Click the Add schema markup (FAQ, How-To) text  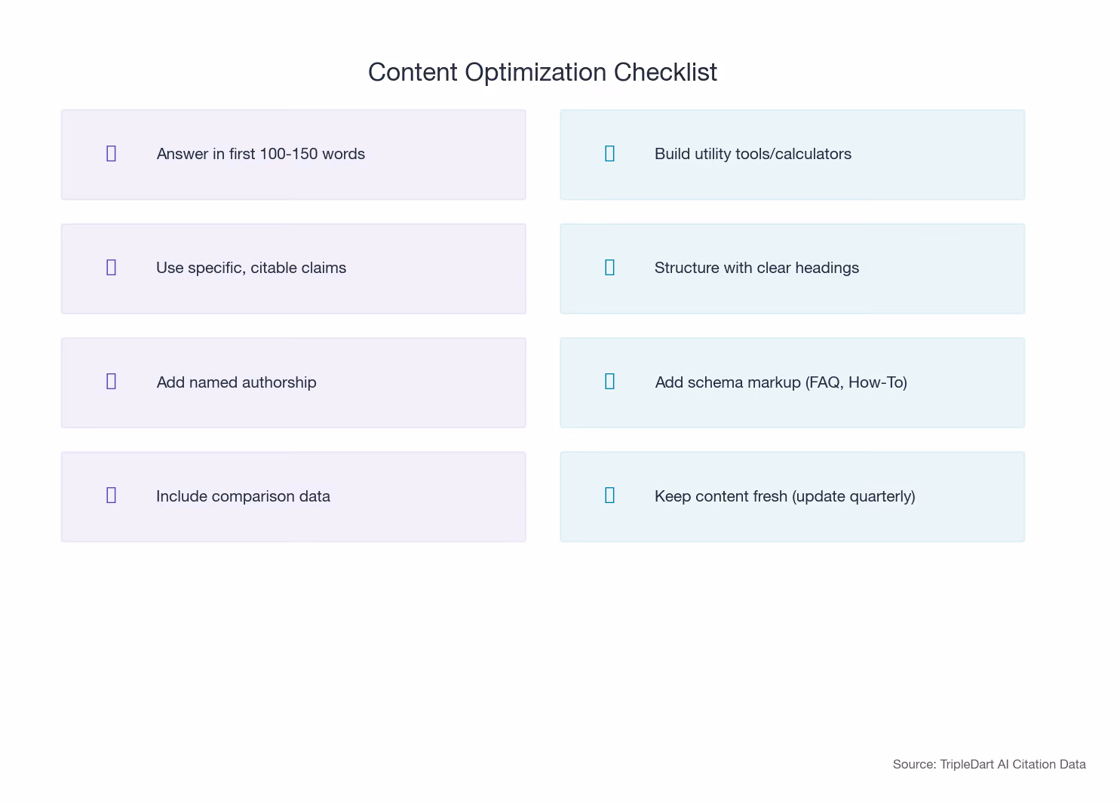click(x=781, y=382)
